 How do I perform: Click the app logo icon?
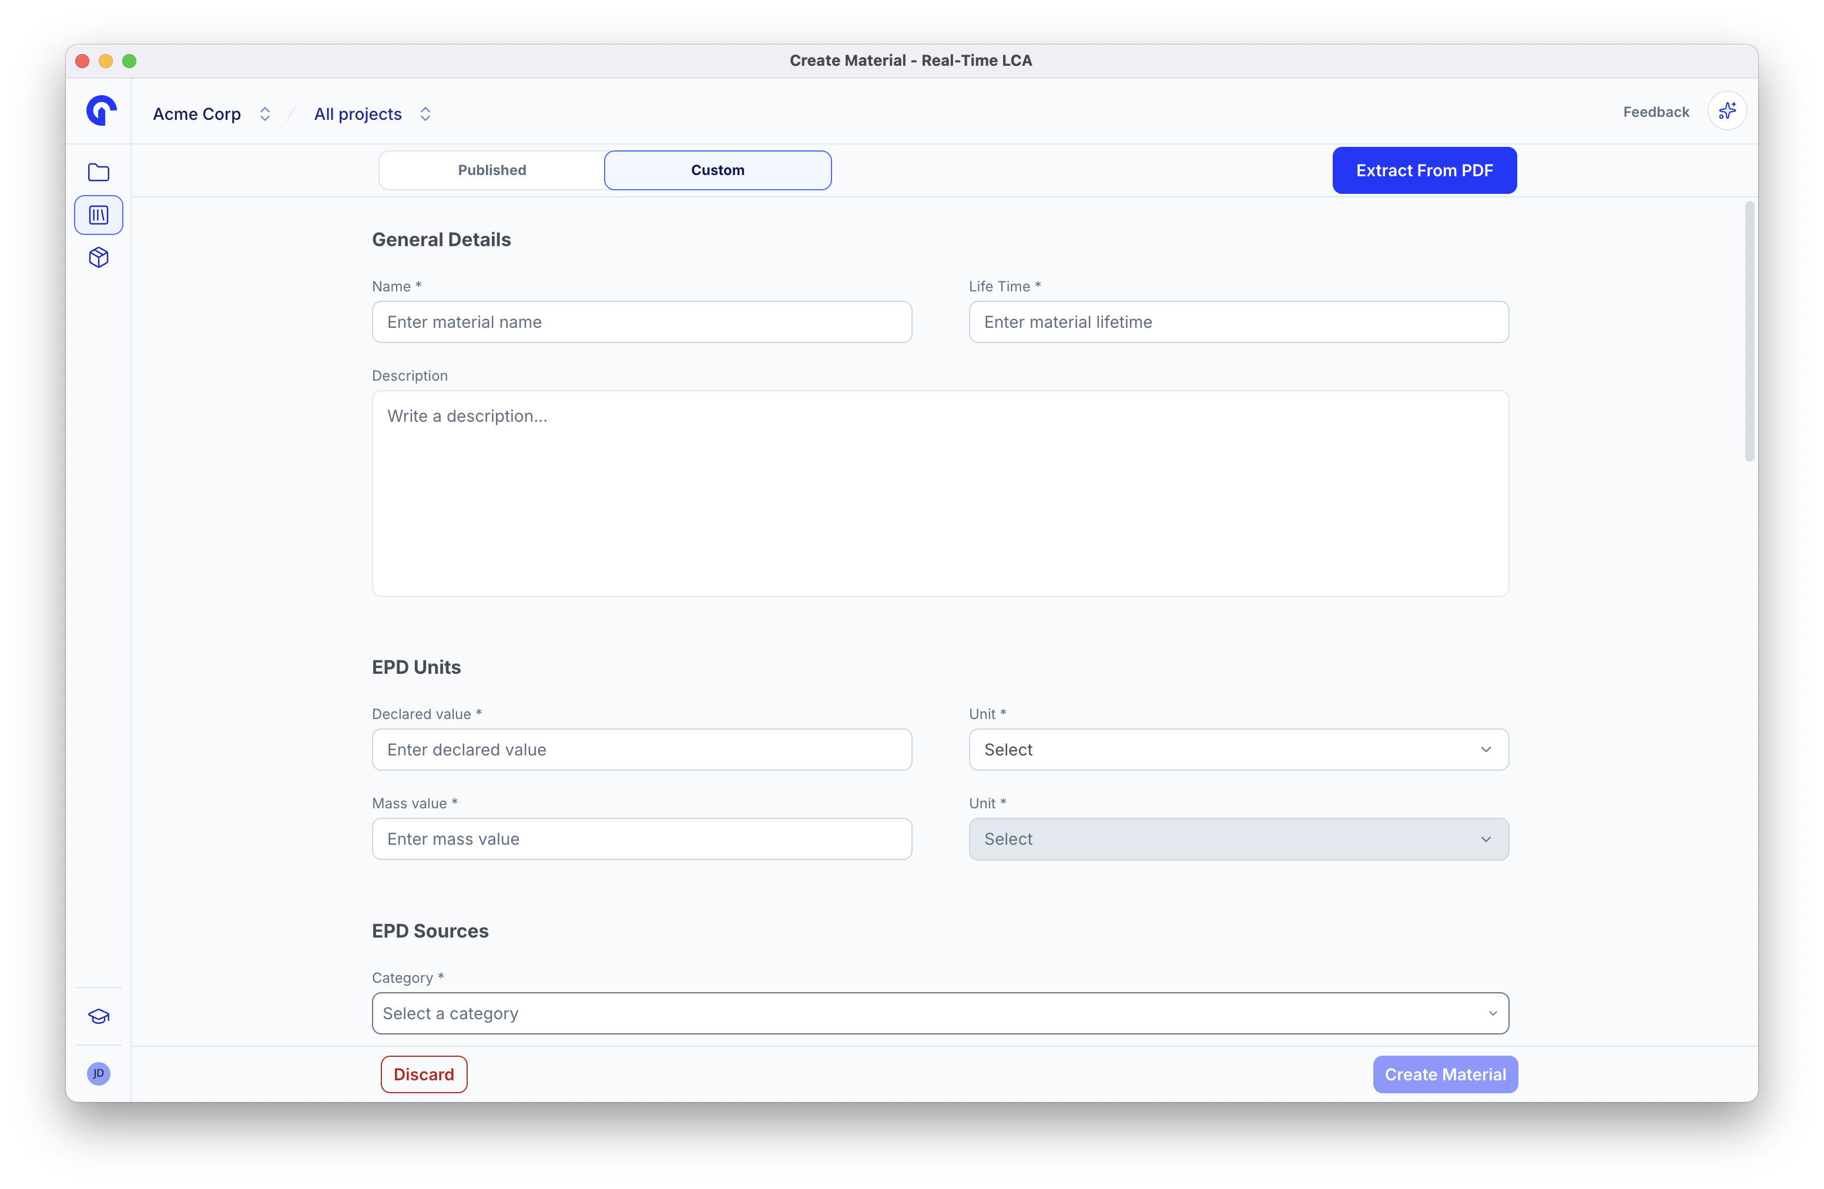100,110
